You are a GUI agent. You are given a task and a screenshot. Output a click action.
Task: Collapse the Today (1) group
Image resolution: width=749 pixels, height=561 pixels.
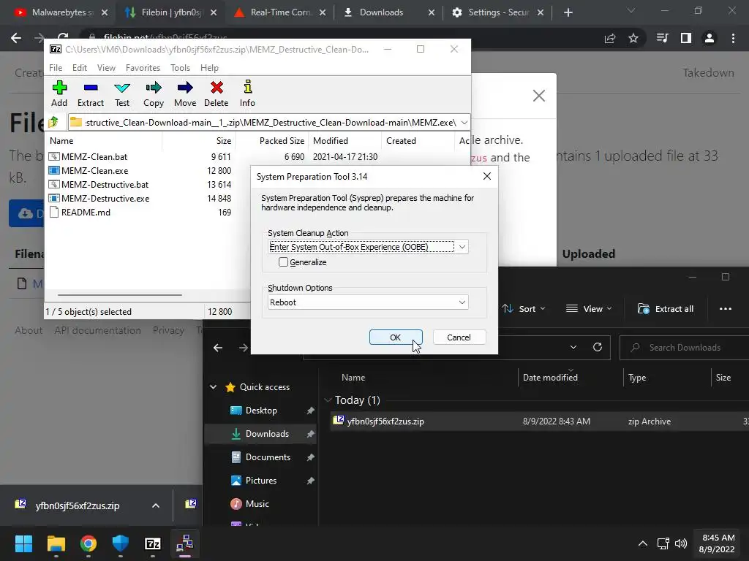(x=328, y=400)
